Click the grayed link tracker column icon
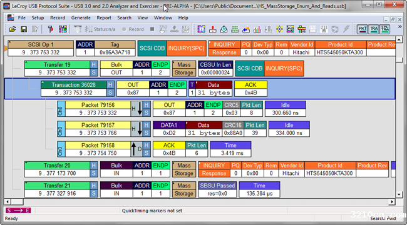 [269, 29]
